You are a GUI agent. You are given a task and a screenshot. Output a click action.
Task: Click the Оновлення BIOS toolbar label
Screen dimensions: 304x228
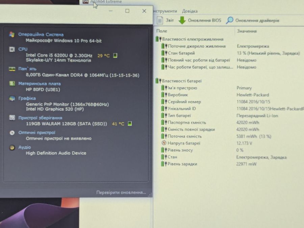tap(204, 21)
